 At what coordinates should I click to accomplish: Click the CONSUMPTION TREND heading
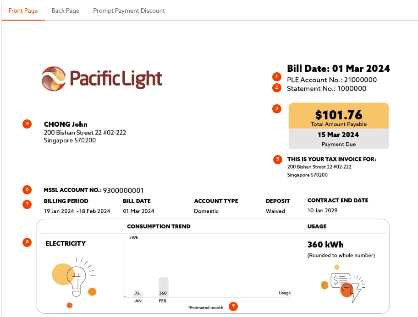[159, 226]
